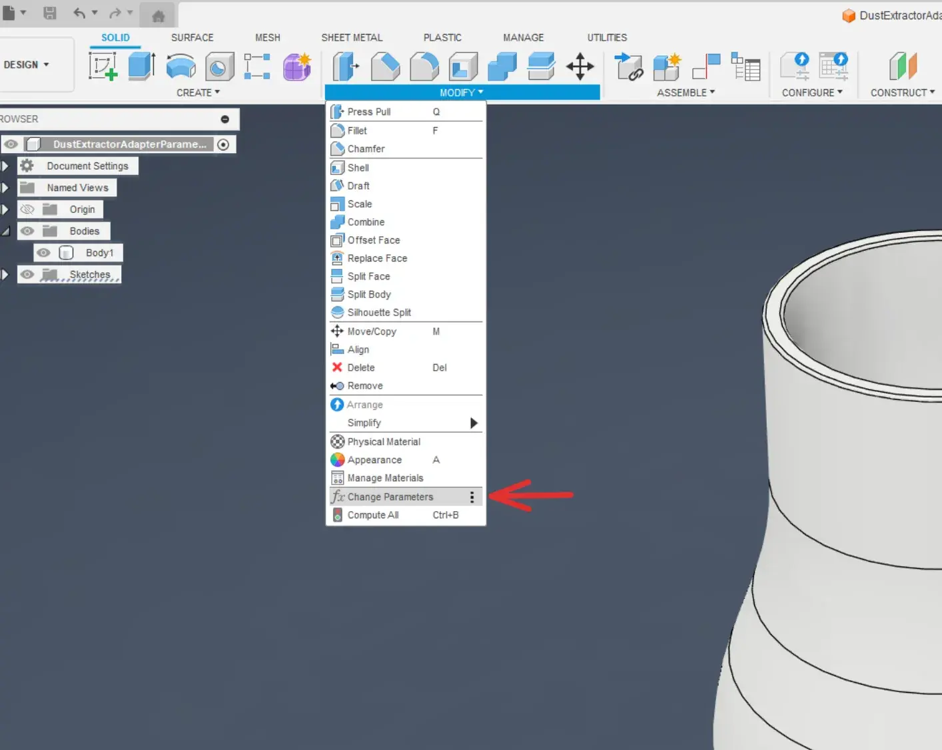Expand the Named Views tree node
Screen dimensions: 942x750
(5, 188)
